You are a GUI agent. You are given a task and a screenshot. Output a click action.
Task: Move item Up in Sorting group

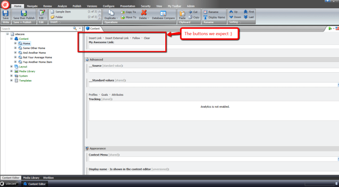(x=233, y=12)
